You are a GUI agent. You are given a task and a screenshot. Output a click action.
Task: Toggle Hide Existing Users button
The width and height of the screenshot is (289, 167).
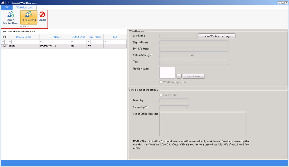(x=29, y=18)
